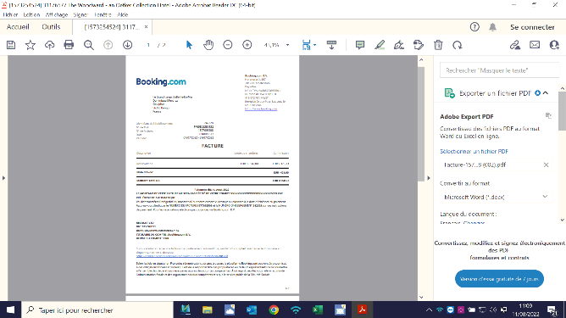Viewport: 566px width, 318px height.
Task: Collapse the Exporter un fichier PDF section
Action: coord(546,93)
